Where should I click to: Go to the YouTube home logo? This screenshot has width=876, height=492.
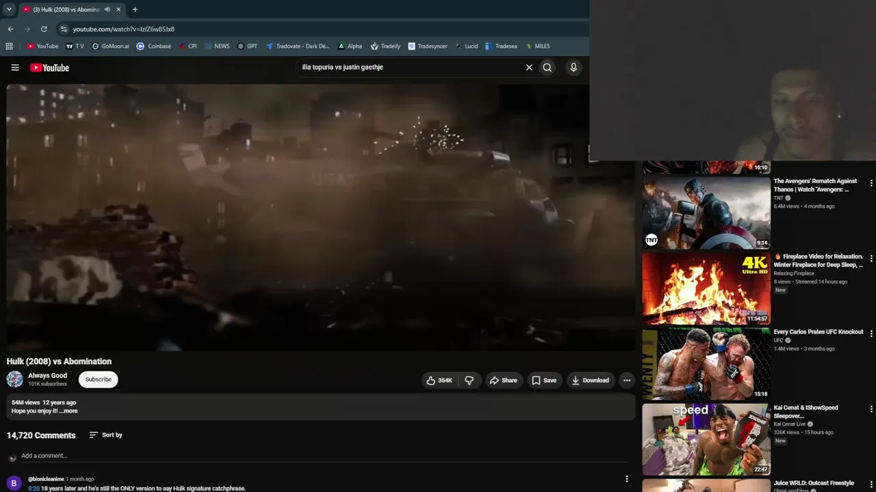49,68
